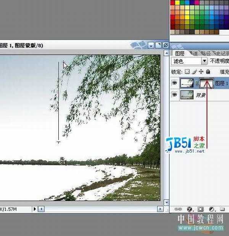Click the document title 图层 1, 图层蒙版/8
This screenshot has height=236, width=229.
[x=21, y=45]
